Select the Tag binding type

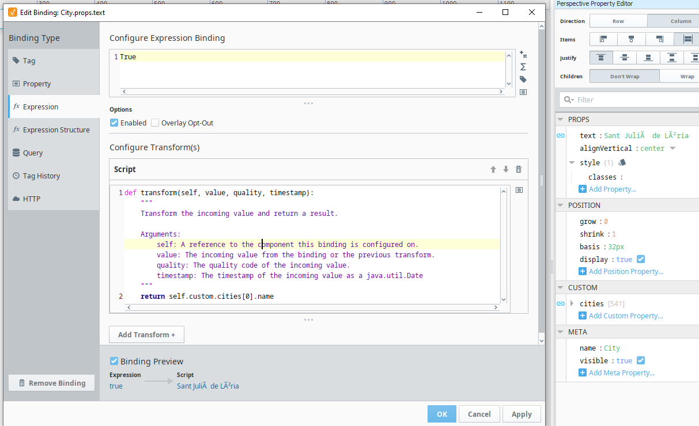tap(54, 60)
